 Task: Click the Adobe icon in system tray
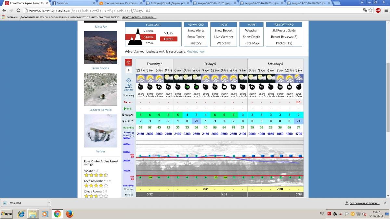pyautogui.click(x=329, y=214)
